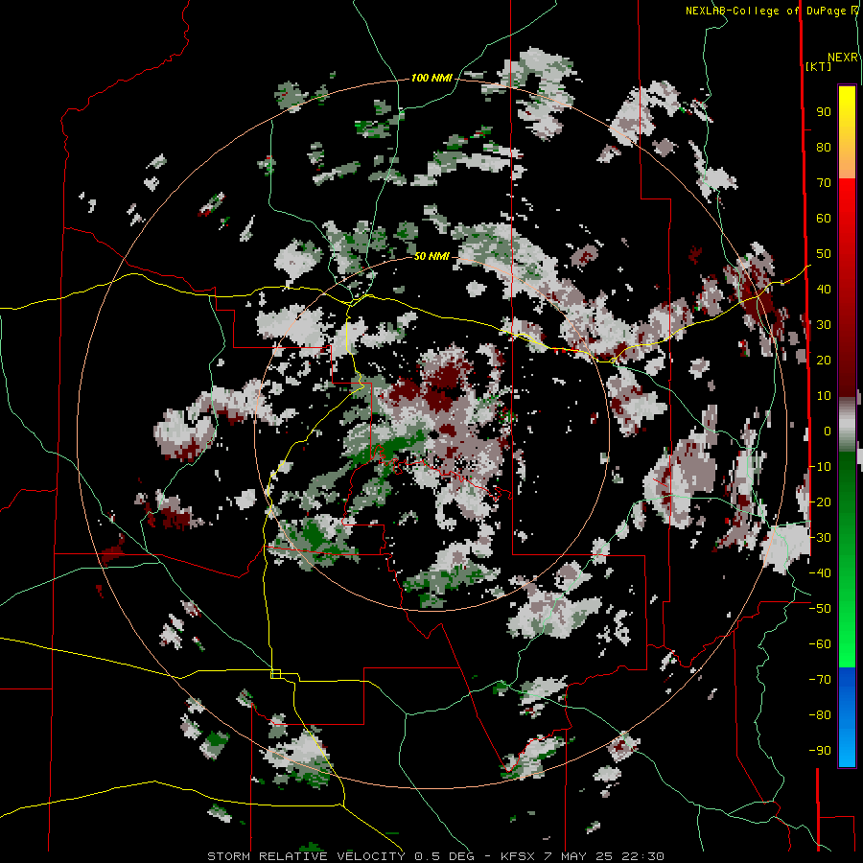Select the positive 30 value on velocity scale
Image resolution: width=863 pixels, height=863 pixels.
[x=824, y=325]
